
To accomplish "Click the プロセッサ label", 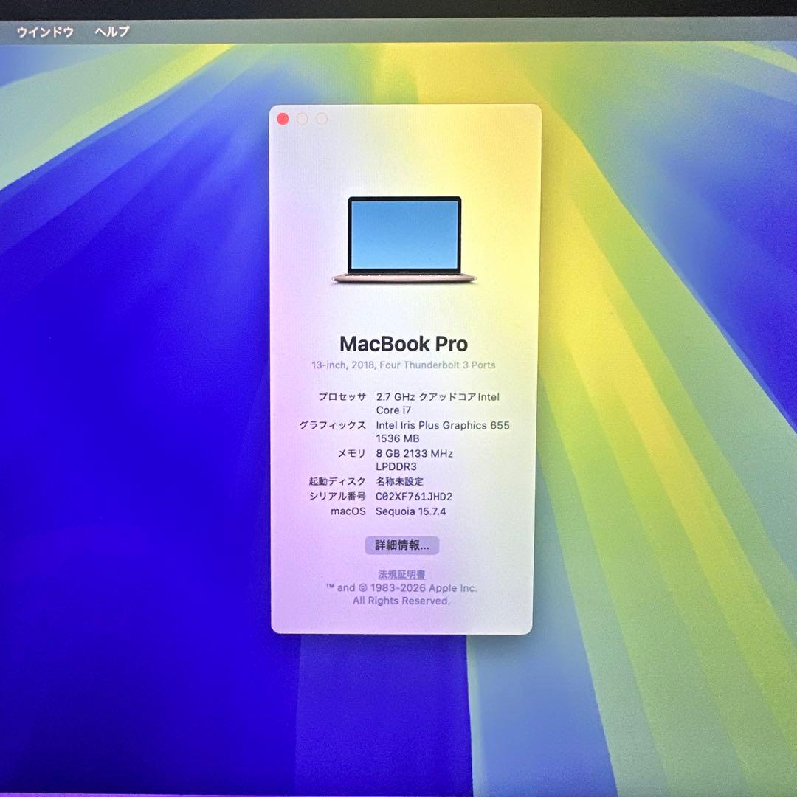I will (342, 397).
